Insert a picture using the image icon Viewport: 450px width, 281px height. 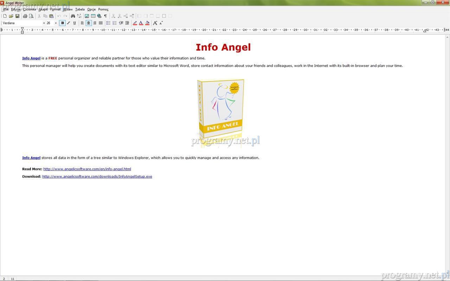click(87, 16)
